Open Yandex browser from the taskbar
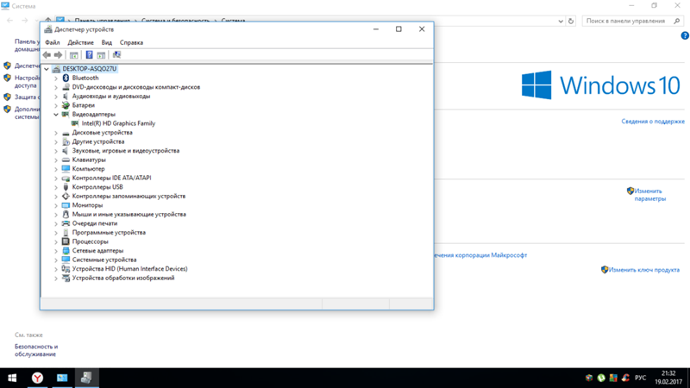The width and height of the screenshot is (690, 388). (37, 378)
